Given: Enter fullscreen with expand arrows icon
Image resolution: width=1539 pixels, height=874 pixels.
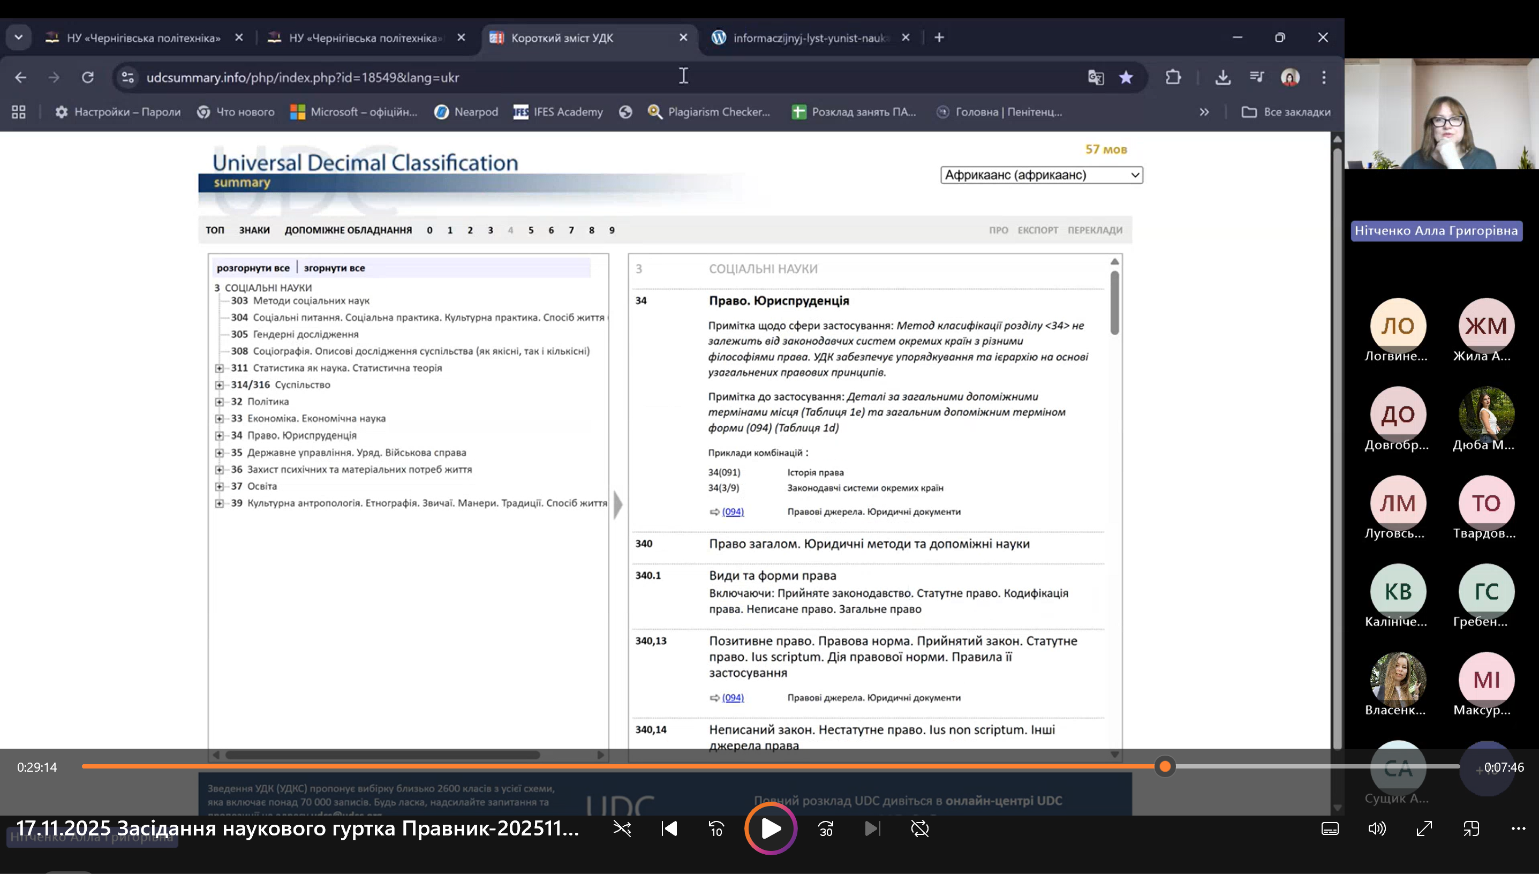Looking at the screenshot, I should [x=1424, y=829].
